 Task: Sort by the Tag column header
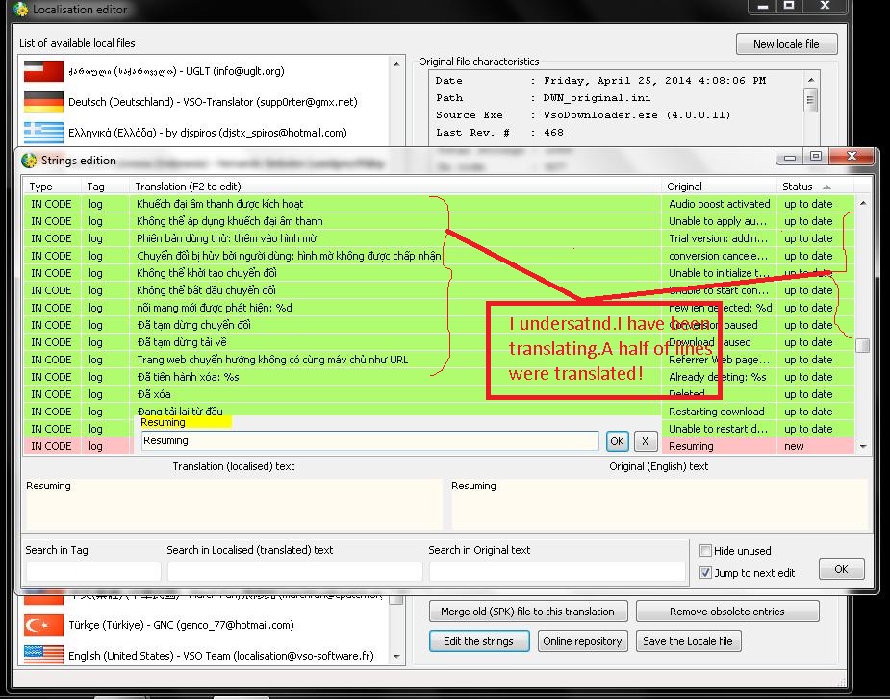[x=105, y=187]
